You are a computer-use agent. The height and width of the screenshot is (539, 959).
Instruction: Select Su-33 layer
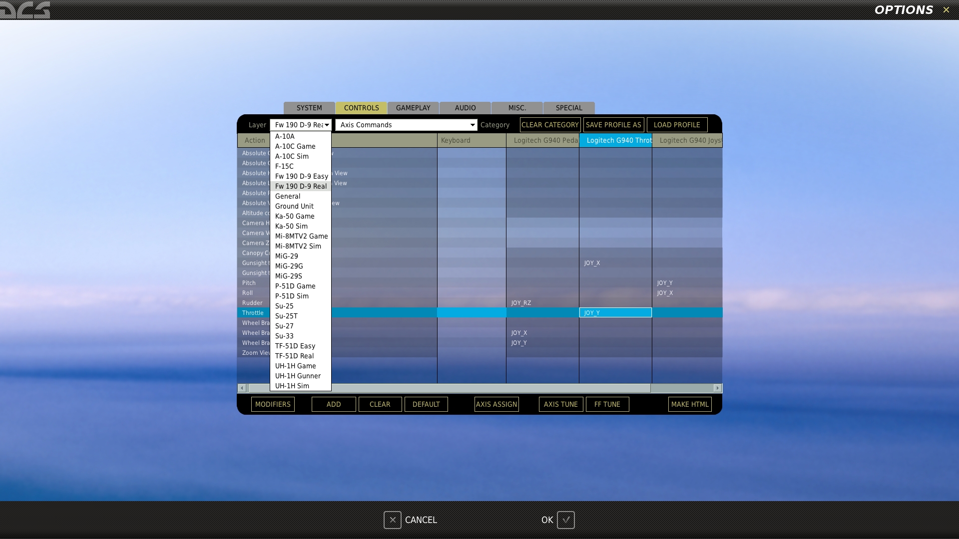[x=301, y=336]
